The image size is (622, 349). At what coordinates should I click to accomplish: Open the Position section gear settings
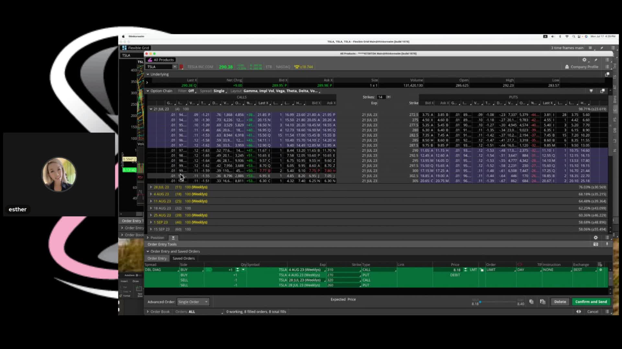coord(595,238)
